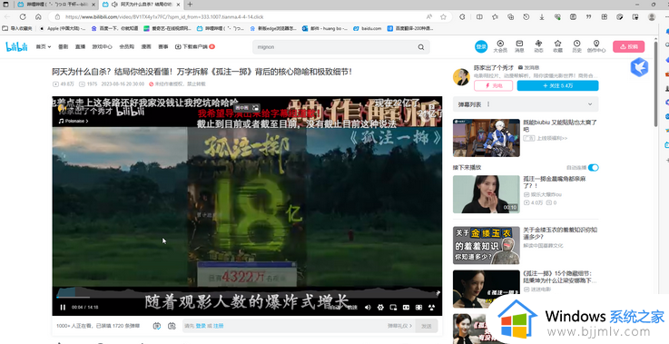Follow uploader with 关注 5.4万 button
Image resolution: width=669 pixels, height=344 pixels.
[557, 85]
